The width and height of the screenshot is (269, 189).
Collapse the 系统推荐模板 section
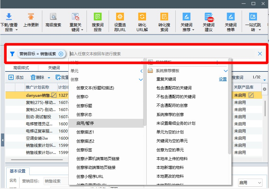coord(226,71)
